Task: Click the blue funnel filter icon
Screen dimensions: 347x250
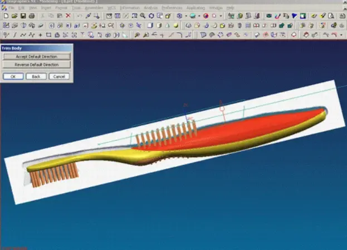Action: pos(294,16)
